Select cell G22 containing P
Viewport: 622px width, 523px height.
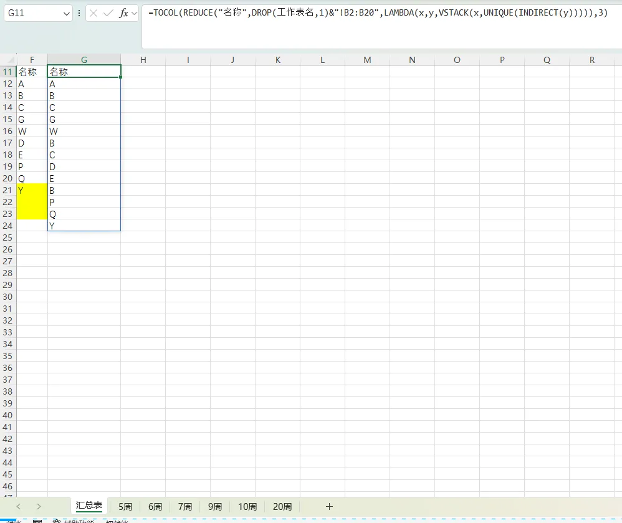tap(84, 202)
